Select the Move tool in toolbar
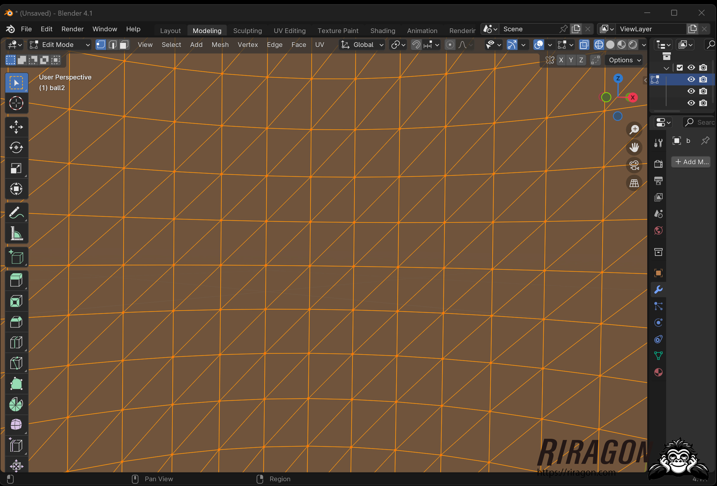The height and width of the screenshot is (486, 717). click(x=16, y=127)
